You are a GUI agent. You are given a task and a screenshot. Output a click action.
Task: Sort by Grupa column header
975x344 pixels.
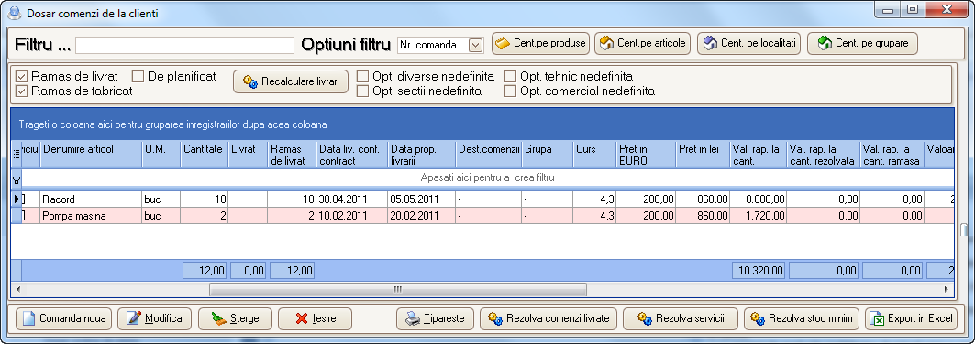click(x=548, y=155)
